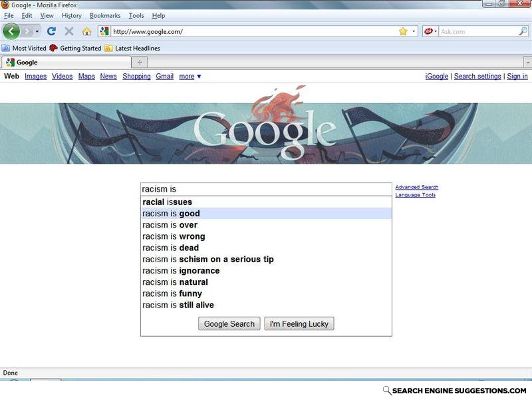The height and width of the screenshot is (398, 532).
Task: Go to Images search link
Action: click(36, 77)
